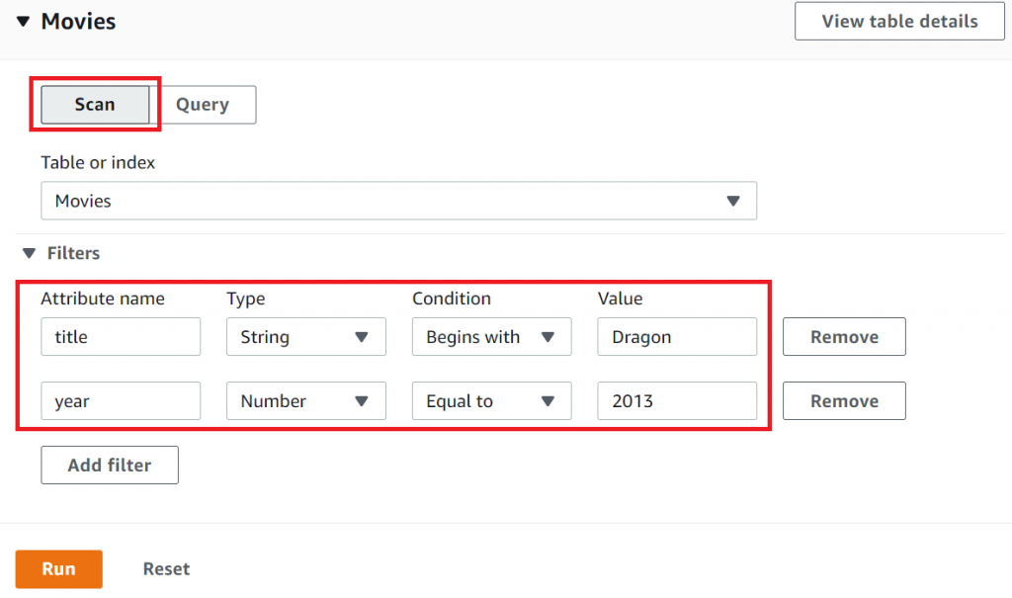Click the year attribute name field
This screenshot has width=1012, height=598.
tap(121, 401)
